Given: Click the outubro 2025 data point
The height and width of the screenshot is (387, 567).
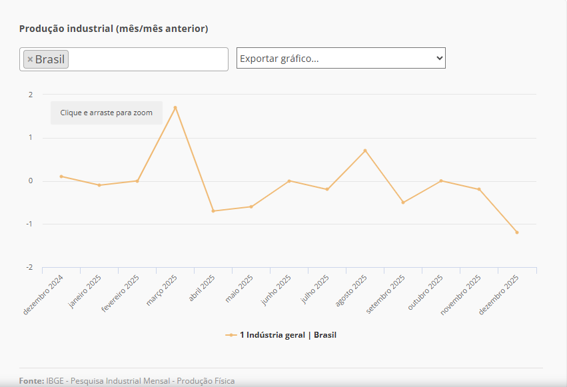Looking at the screenshot, I should (x=441, y=181).
